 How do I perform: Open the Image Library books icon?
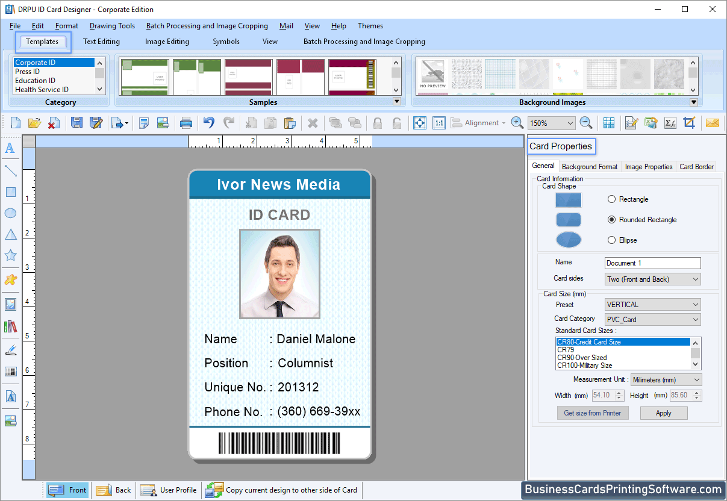click(x=10, y=326)
